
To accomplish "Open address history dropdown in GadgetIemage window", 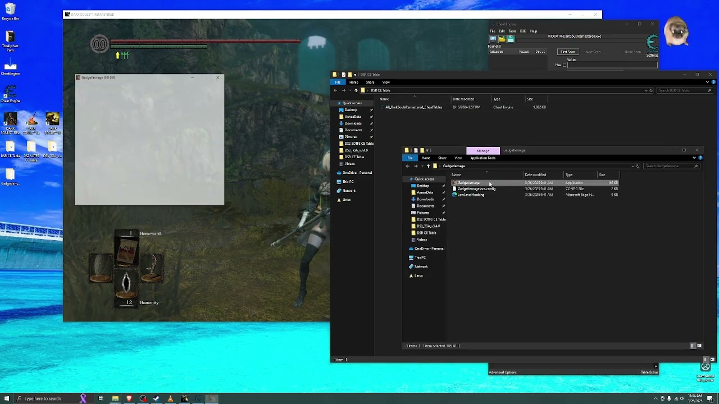I will [x=632, y=166].
